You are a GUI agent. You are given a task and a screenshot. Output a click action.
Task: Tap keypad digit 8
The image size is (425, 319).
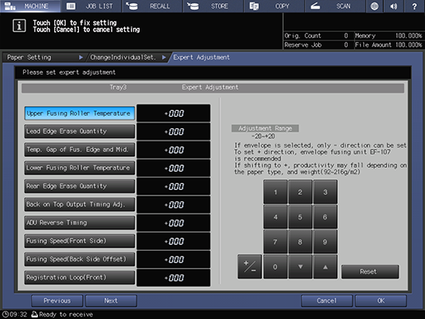[x=300, y=242]
